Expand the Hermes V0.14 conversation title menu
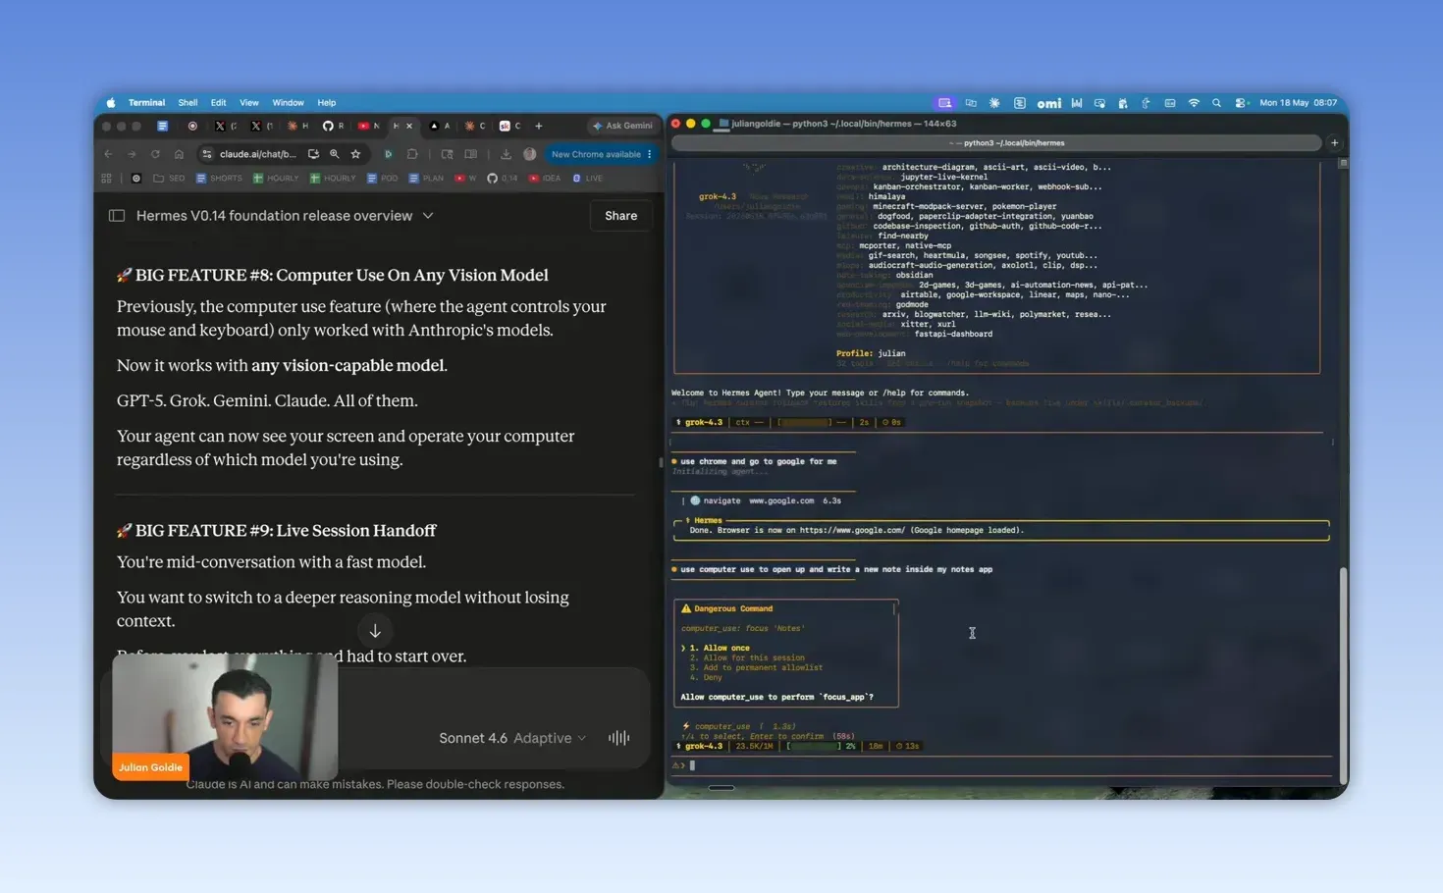Screen dimensions: 1443x893 (428, 216)
